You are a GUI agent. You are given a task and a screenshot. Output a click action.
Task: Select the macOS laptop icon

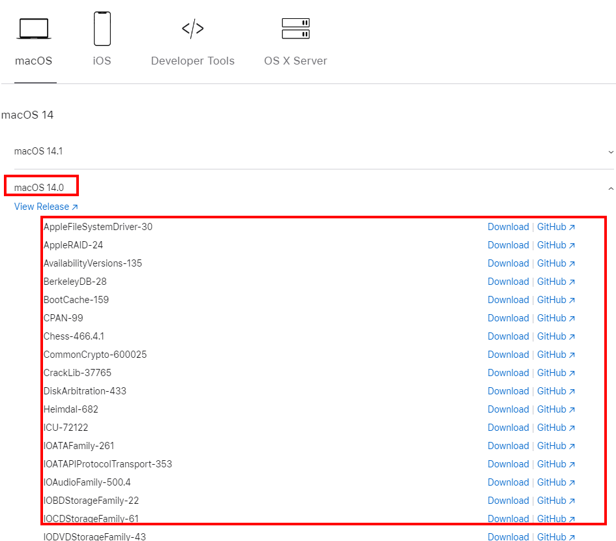click(x=34, y=29)
